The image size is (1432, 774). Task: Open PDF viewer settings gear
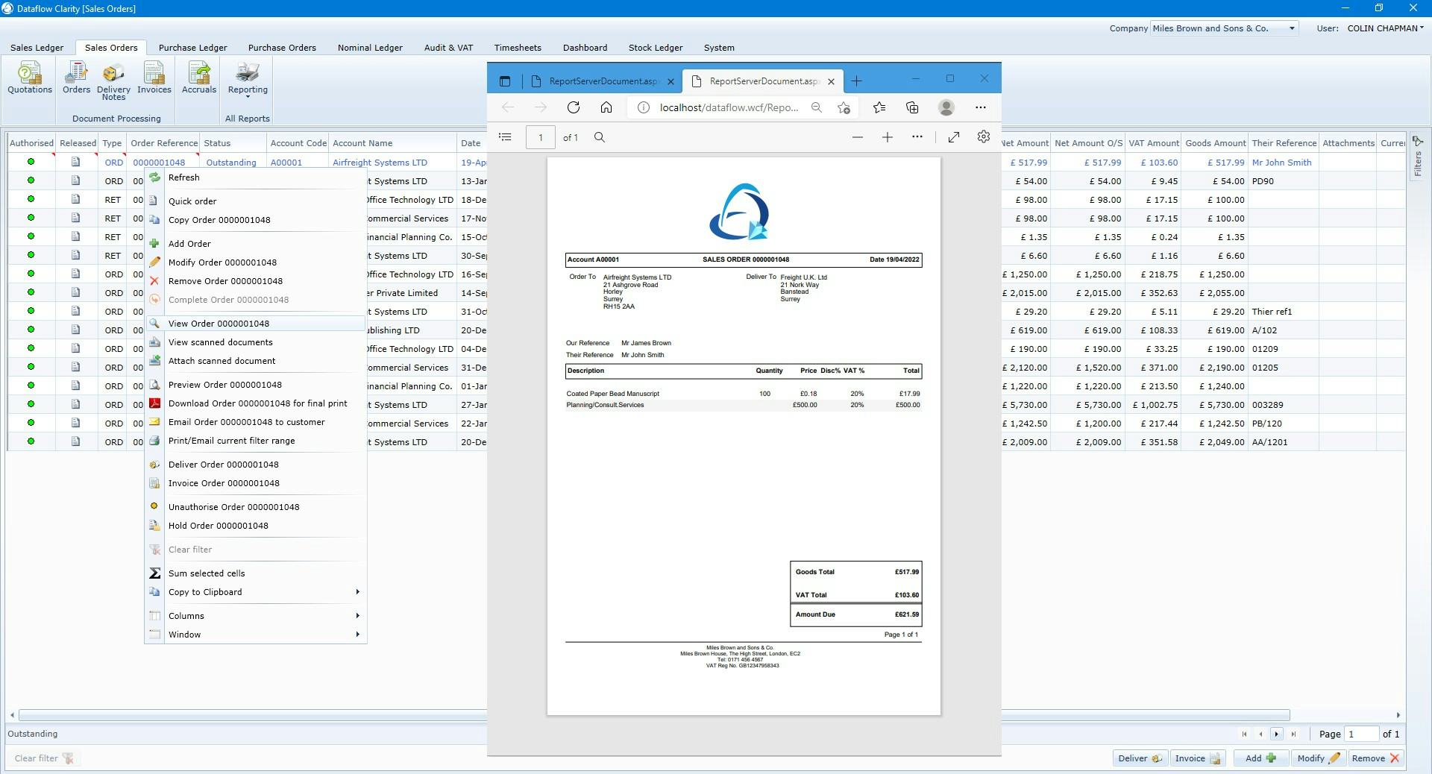click(984, 137)
